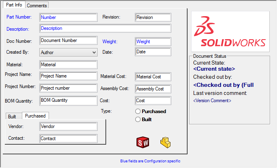Click the Project Name input field
Screen dimensions: 277x168
coord(68,76)
